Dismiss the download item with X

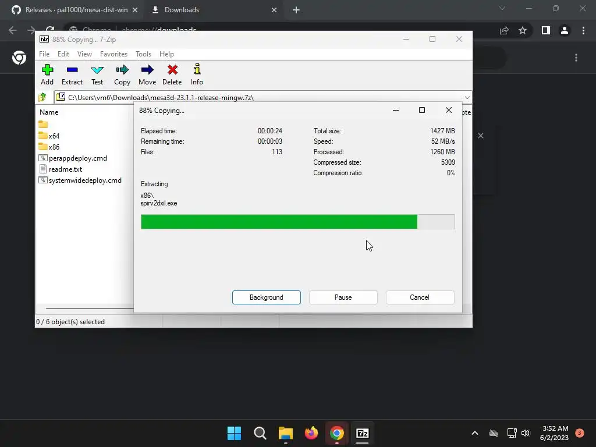point(480,136)
